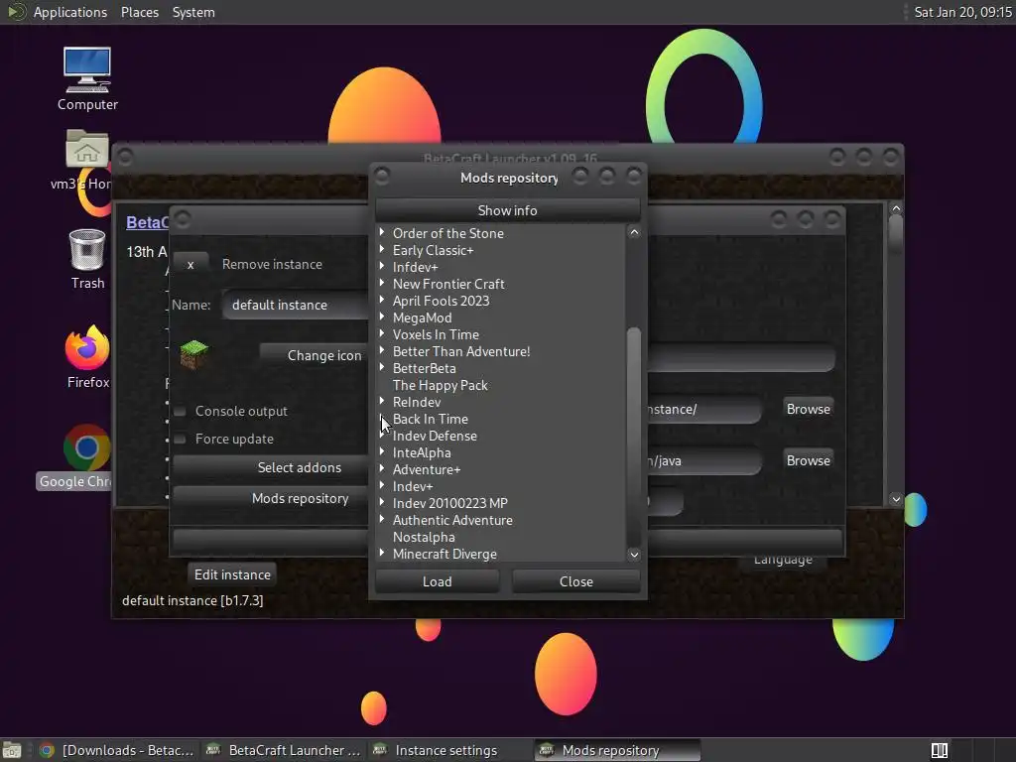Launch Google Chrome from the desktop

[x=87, y=456]
